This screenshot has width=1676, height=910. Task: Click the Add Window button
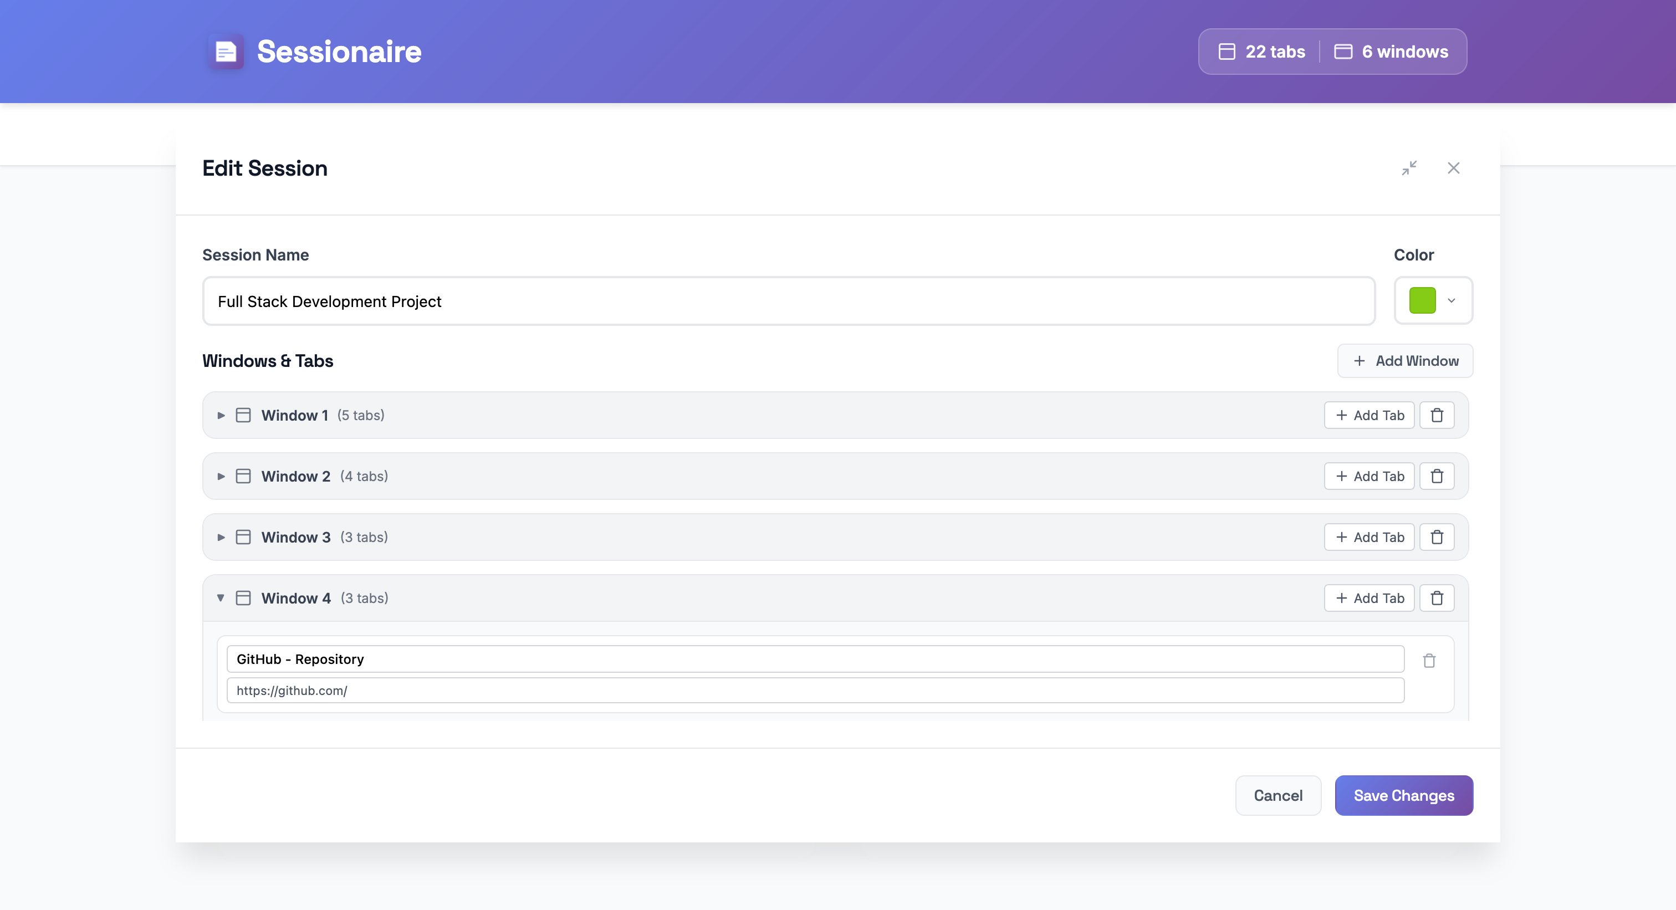click(1404, 360)
